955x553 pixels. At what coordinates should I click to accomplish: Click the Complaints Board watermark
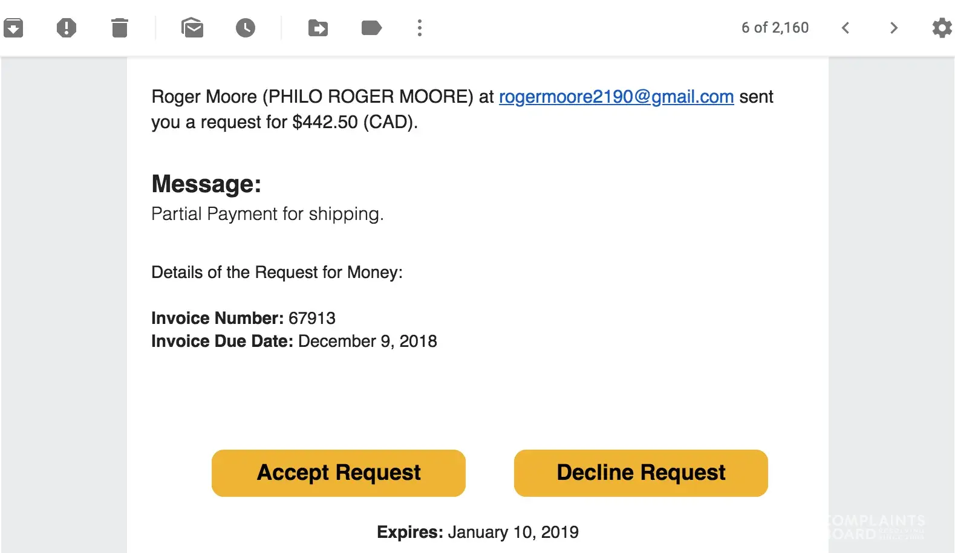click(x=875, y=527)
